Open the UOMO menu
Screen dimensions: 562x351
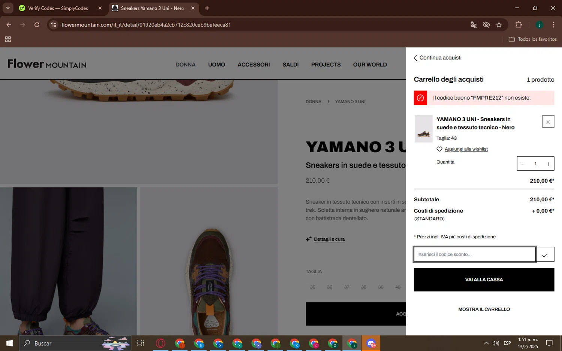tap(217, 65)
